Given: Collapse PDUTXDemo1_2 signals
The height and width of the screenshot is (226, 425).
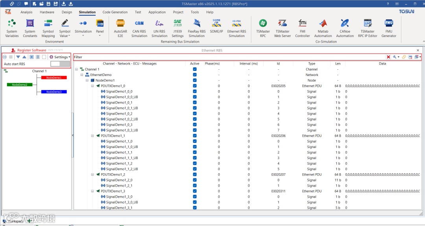Looking at the screenshot, I should (x=92, y=174).
